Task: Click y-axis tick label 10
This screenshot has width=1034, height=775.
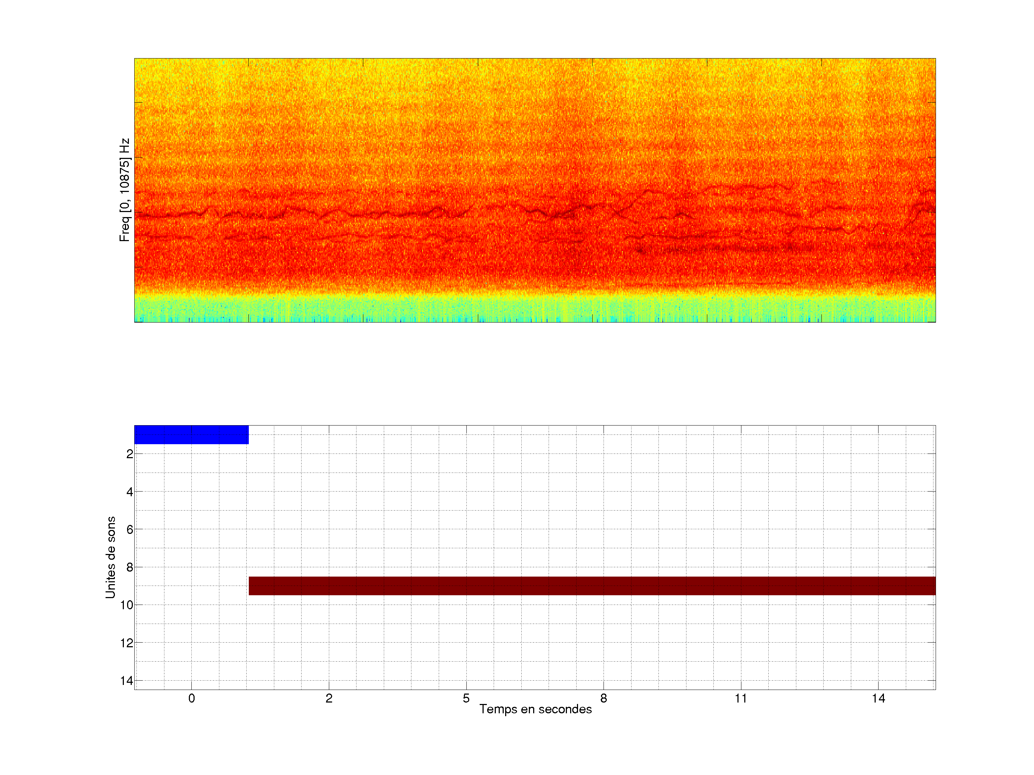Action: (127, 605)
